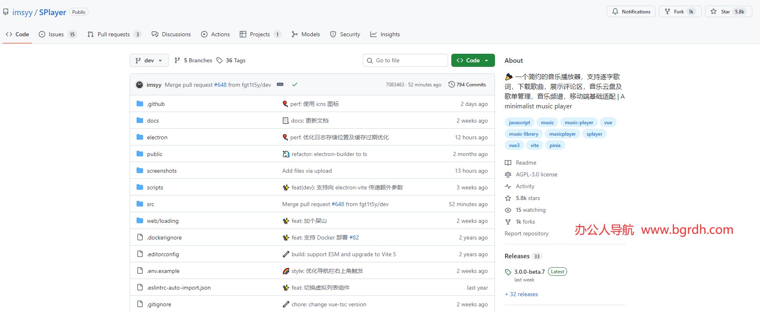Expand the commit message ellipsis
Screen dimensions: 760x312
pos(280,84)
